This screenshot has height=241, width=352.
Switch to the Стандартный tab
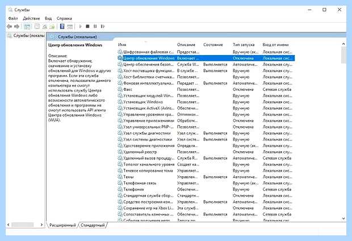pos(93,225)
